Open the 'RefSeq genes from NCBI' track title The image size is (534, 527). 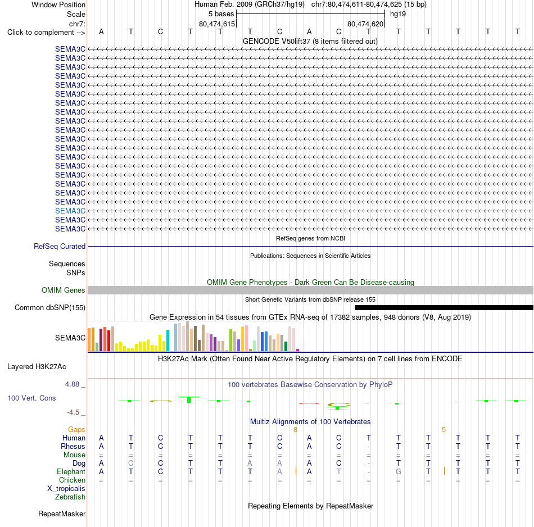[x=310, y=238]
